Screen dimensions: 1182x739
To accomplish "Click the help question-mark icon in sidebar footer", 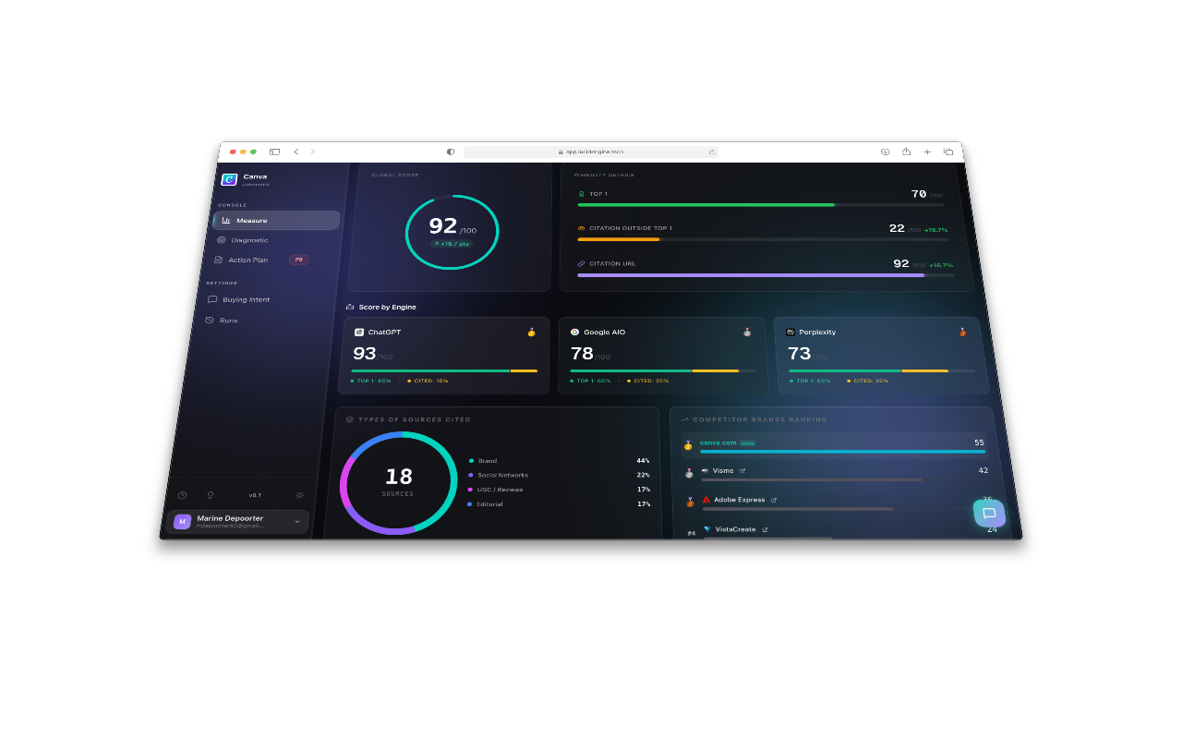I will 183,494.
